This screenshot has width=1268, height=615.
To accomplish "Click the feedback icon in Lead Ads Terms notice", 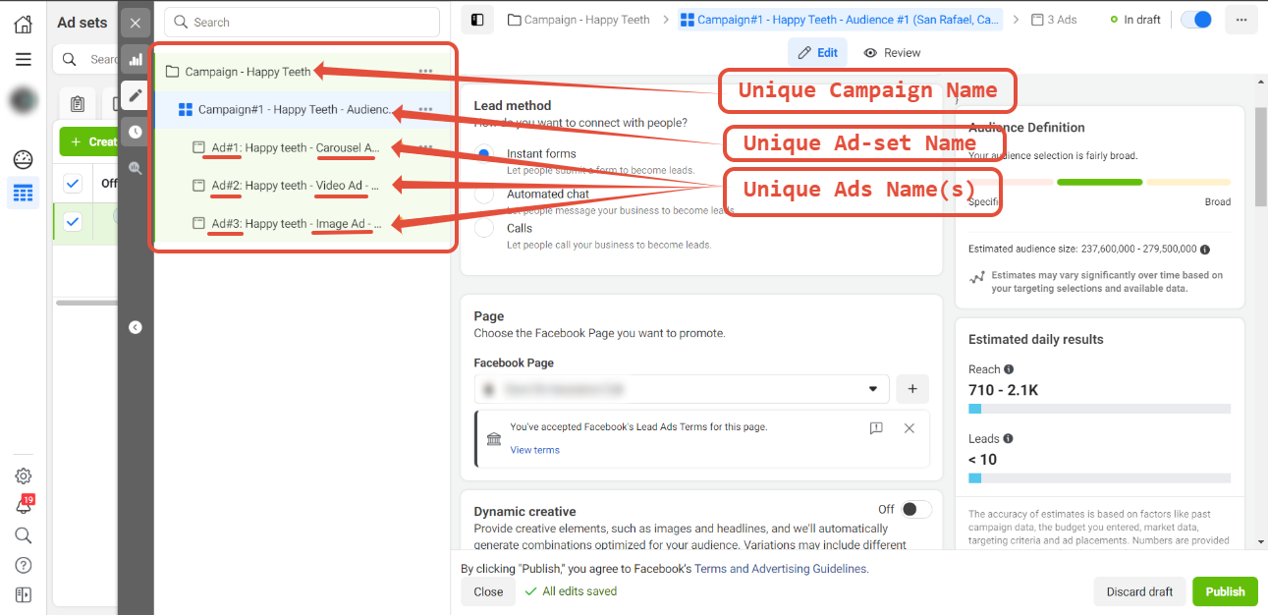I will click(x=876, y=428).
